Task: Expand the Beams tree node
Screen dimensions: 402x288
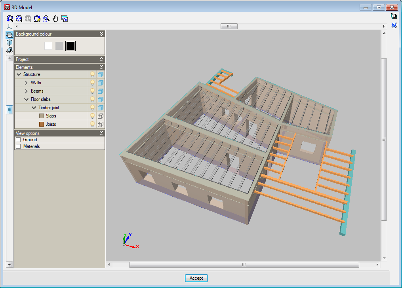Action: click(x=26, y=91)
